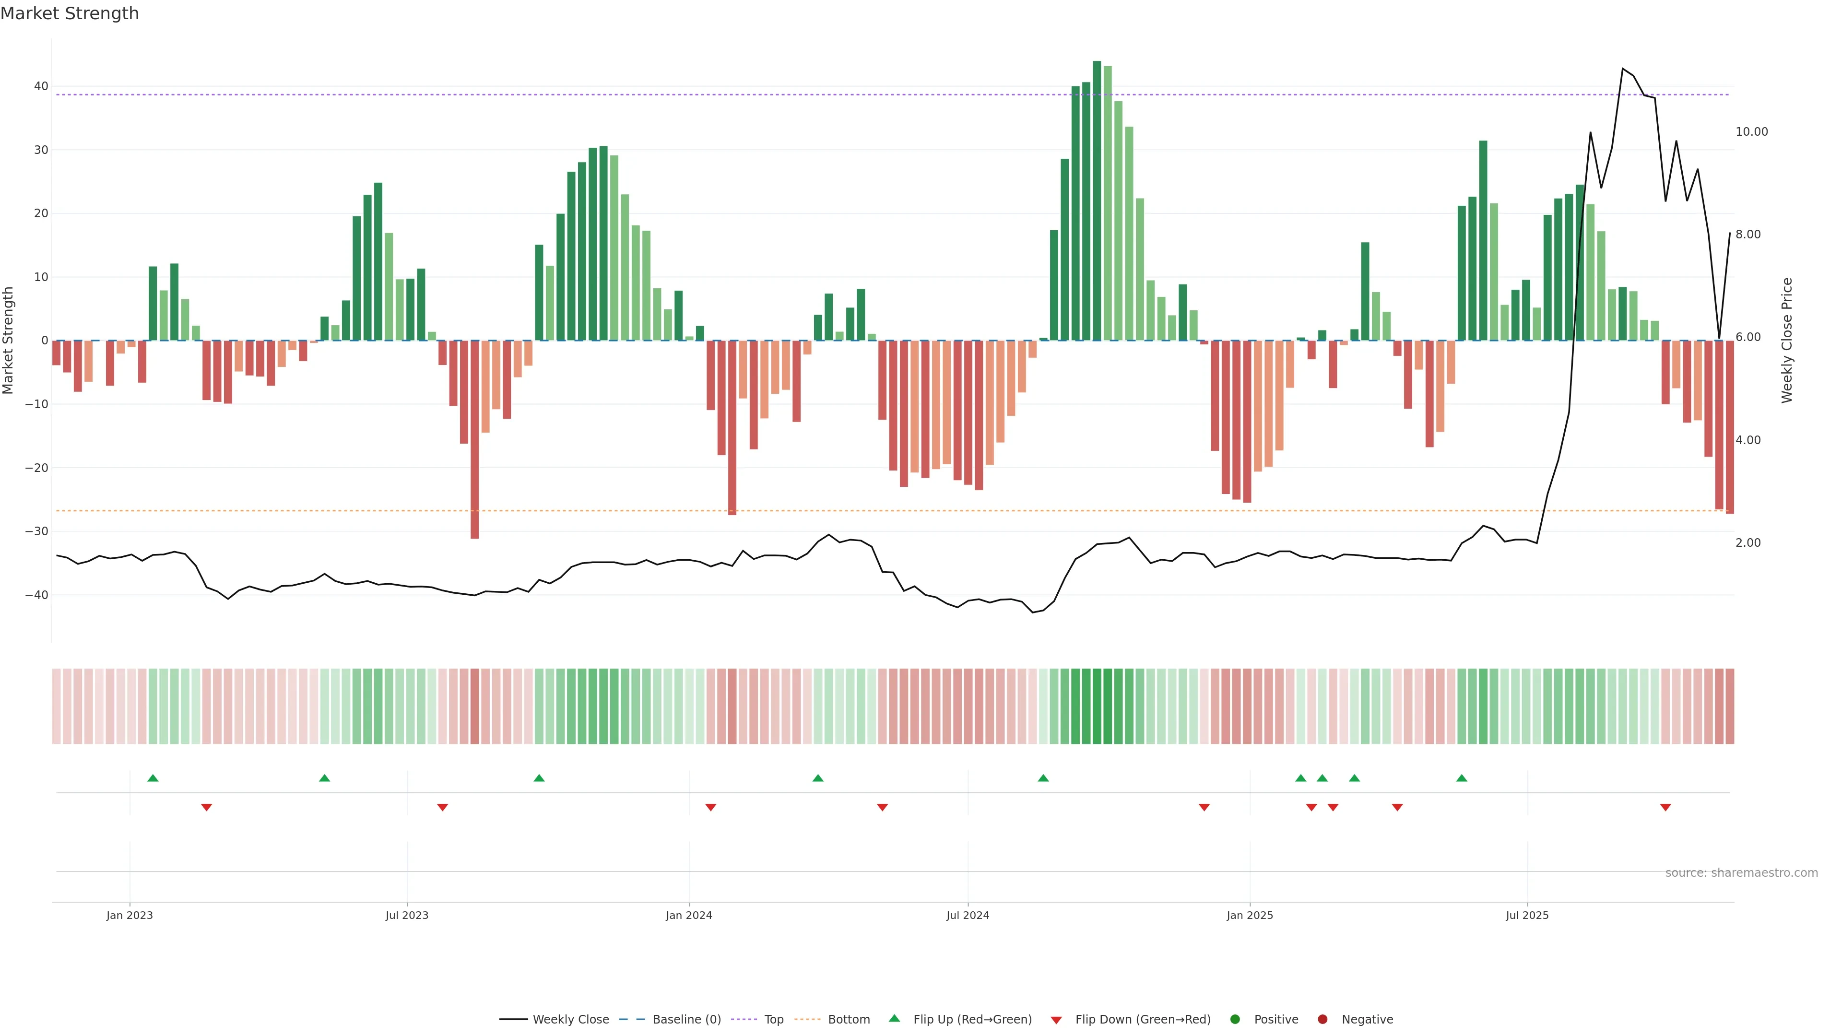Click the rightmost green flip-up triangle marker

1462,778
